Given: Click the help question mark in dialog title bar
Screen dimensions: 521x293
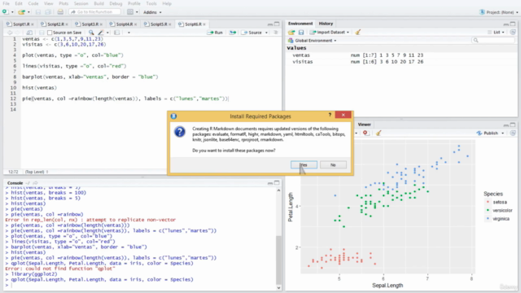Looking at the screenshot, I should tap(330, 115).
